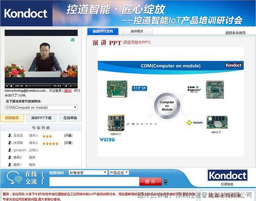Image resolution: width=256 pixels, height=201 pixels.
Task: Switch to the 演讲概述 tab
Action: point(137,32)
